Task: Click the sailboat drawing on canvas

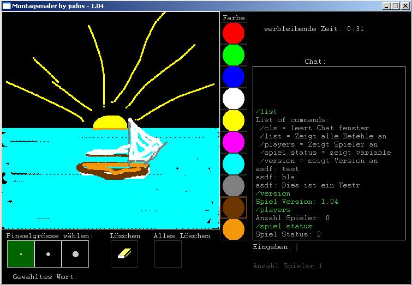Action: 122,149
